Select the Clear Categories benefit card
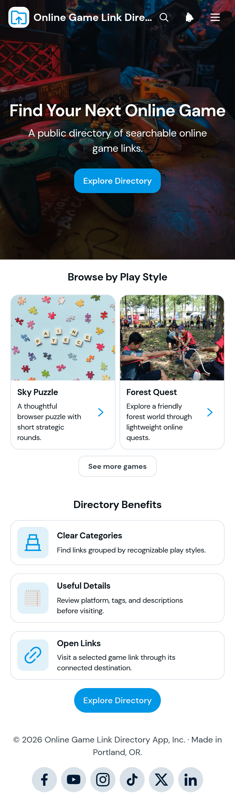The width and height of the screenshot is (235, 799). pyautogui.click(x=117, y=543)
